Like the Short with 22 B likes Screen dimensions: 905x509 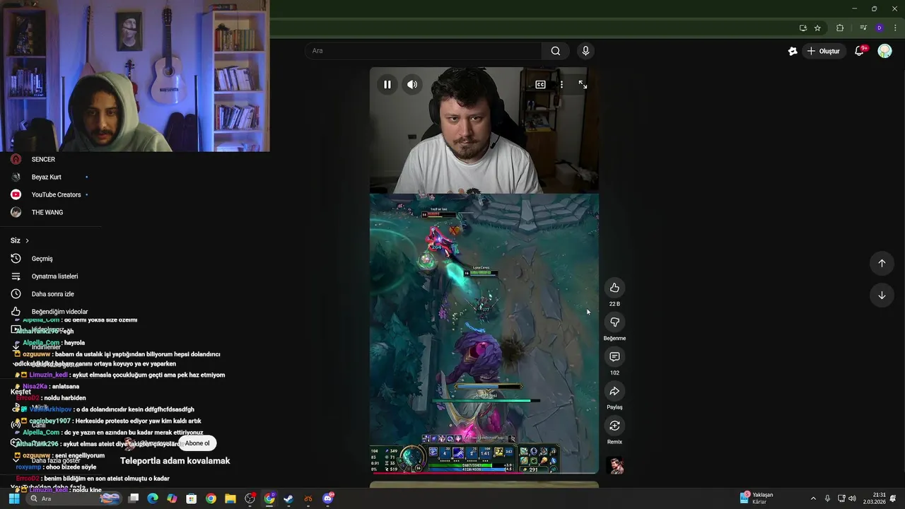[614, 288]
